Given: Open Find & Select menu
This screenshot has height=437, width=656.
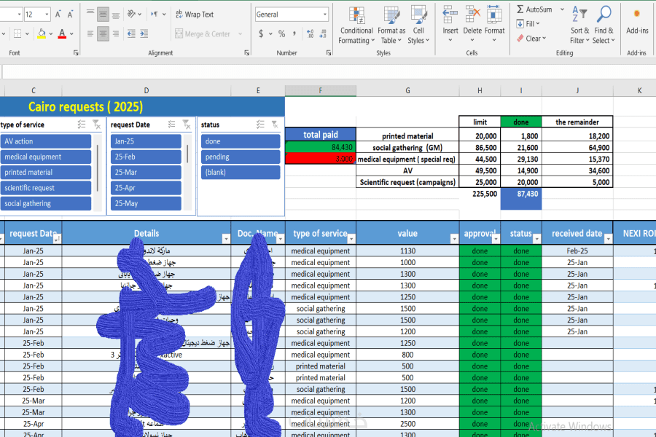Looking at the screenshot, I should (x=604, y=25).
